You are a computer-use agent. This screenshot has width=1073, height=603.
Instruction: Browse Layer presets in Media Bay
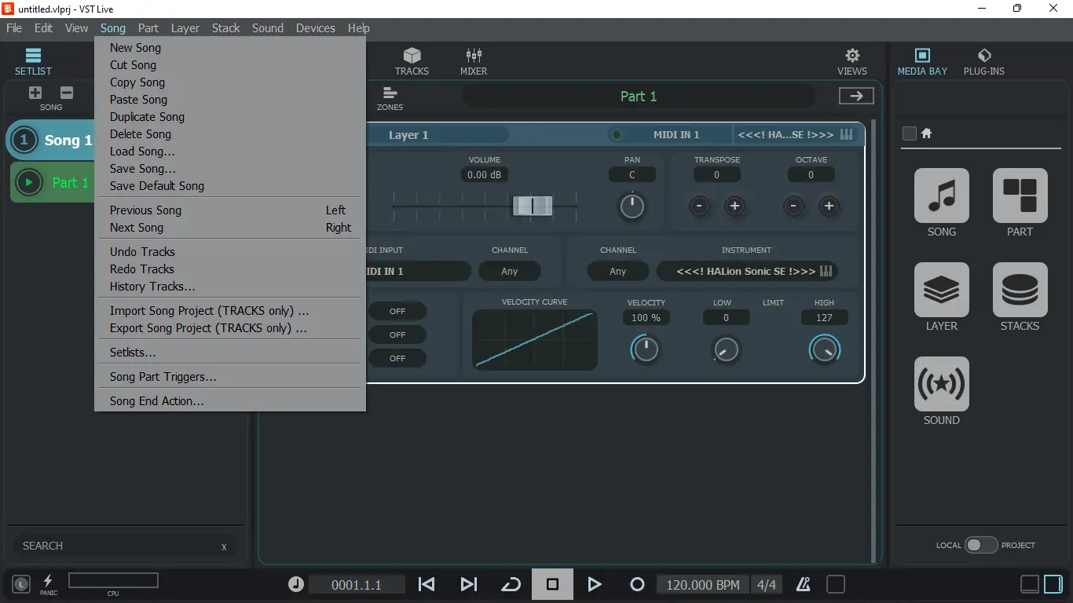coord(942,290)
